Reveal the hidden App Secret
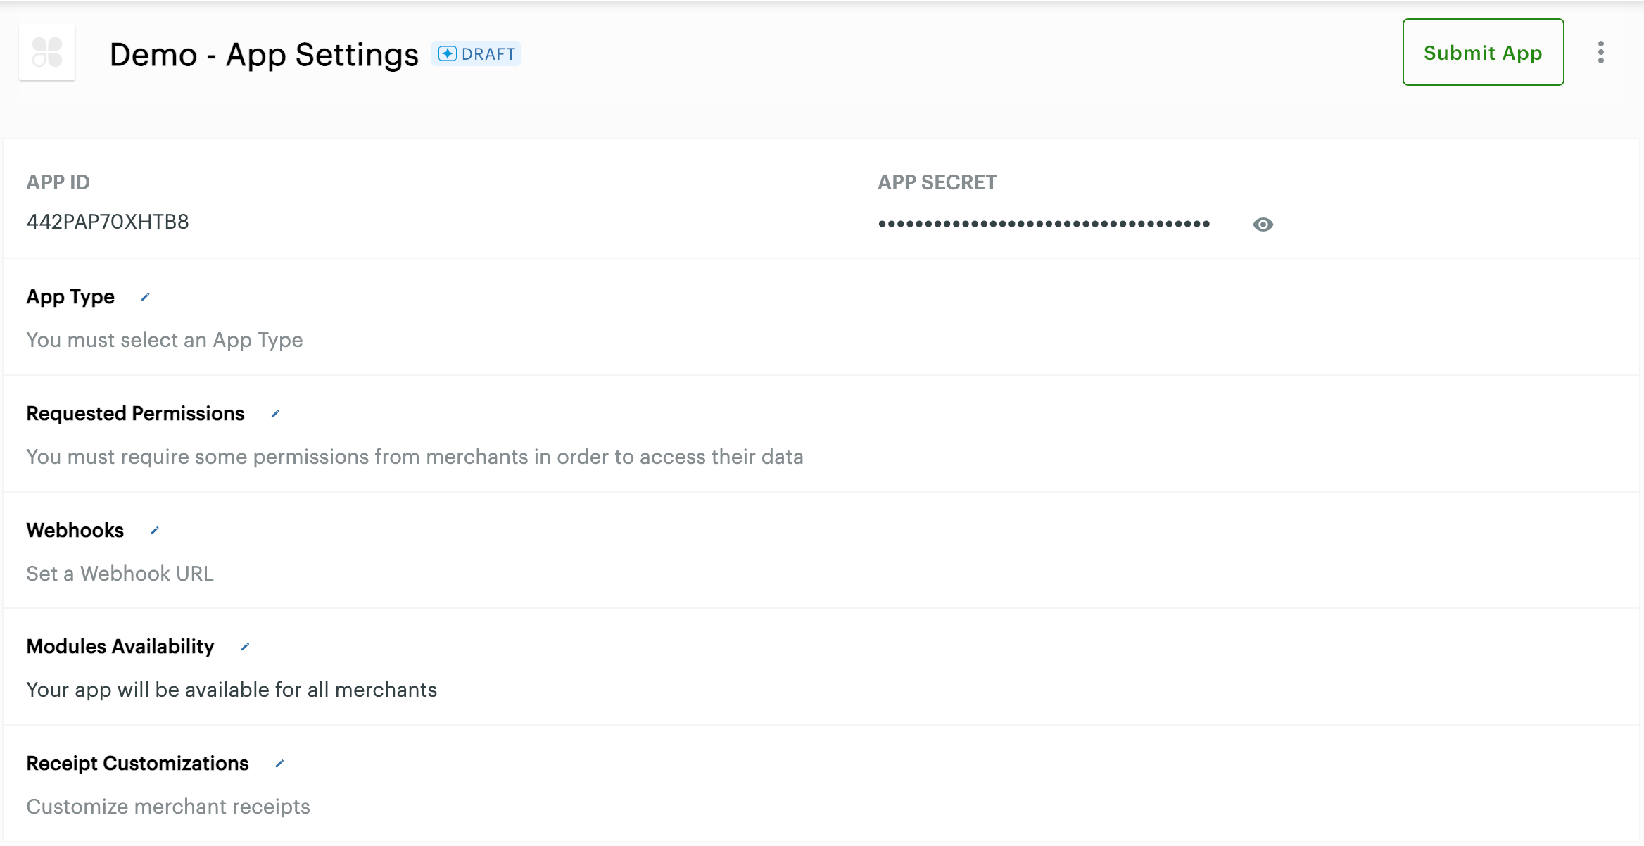Viewport: 1644px width, 846px height. pos(1263,224)
